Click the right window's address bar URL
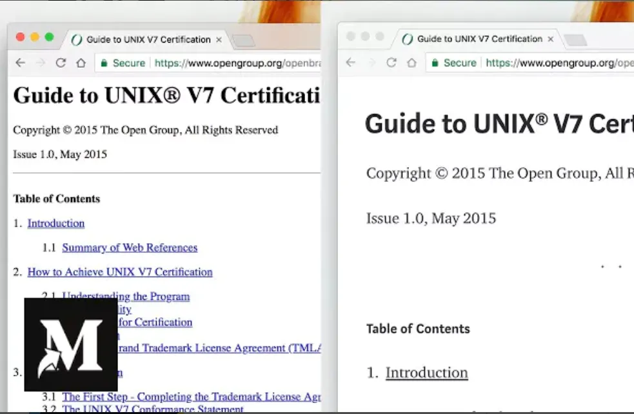Viewport: 634px width, 414px height. point(560,63)
